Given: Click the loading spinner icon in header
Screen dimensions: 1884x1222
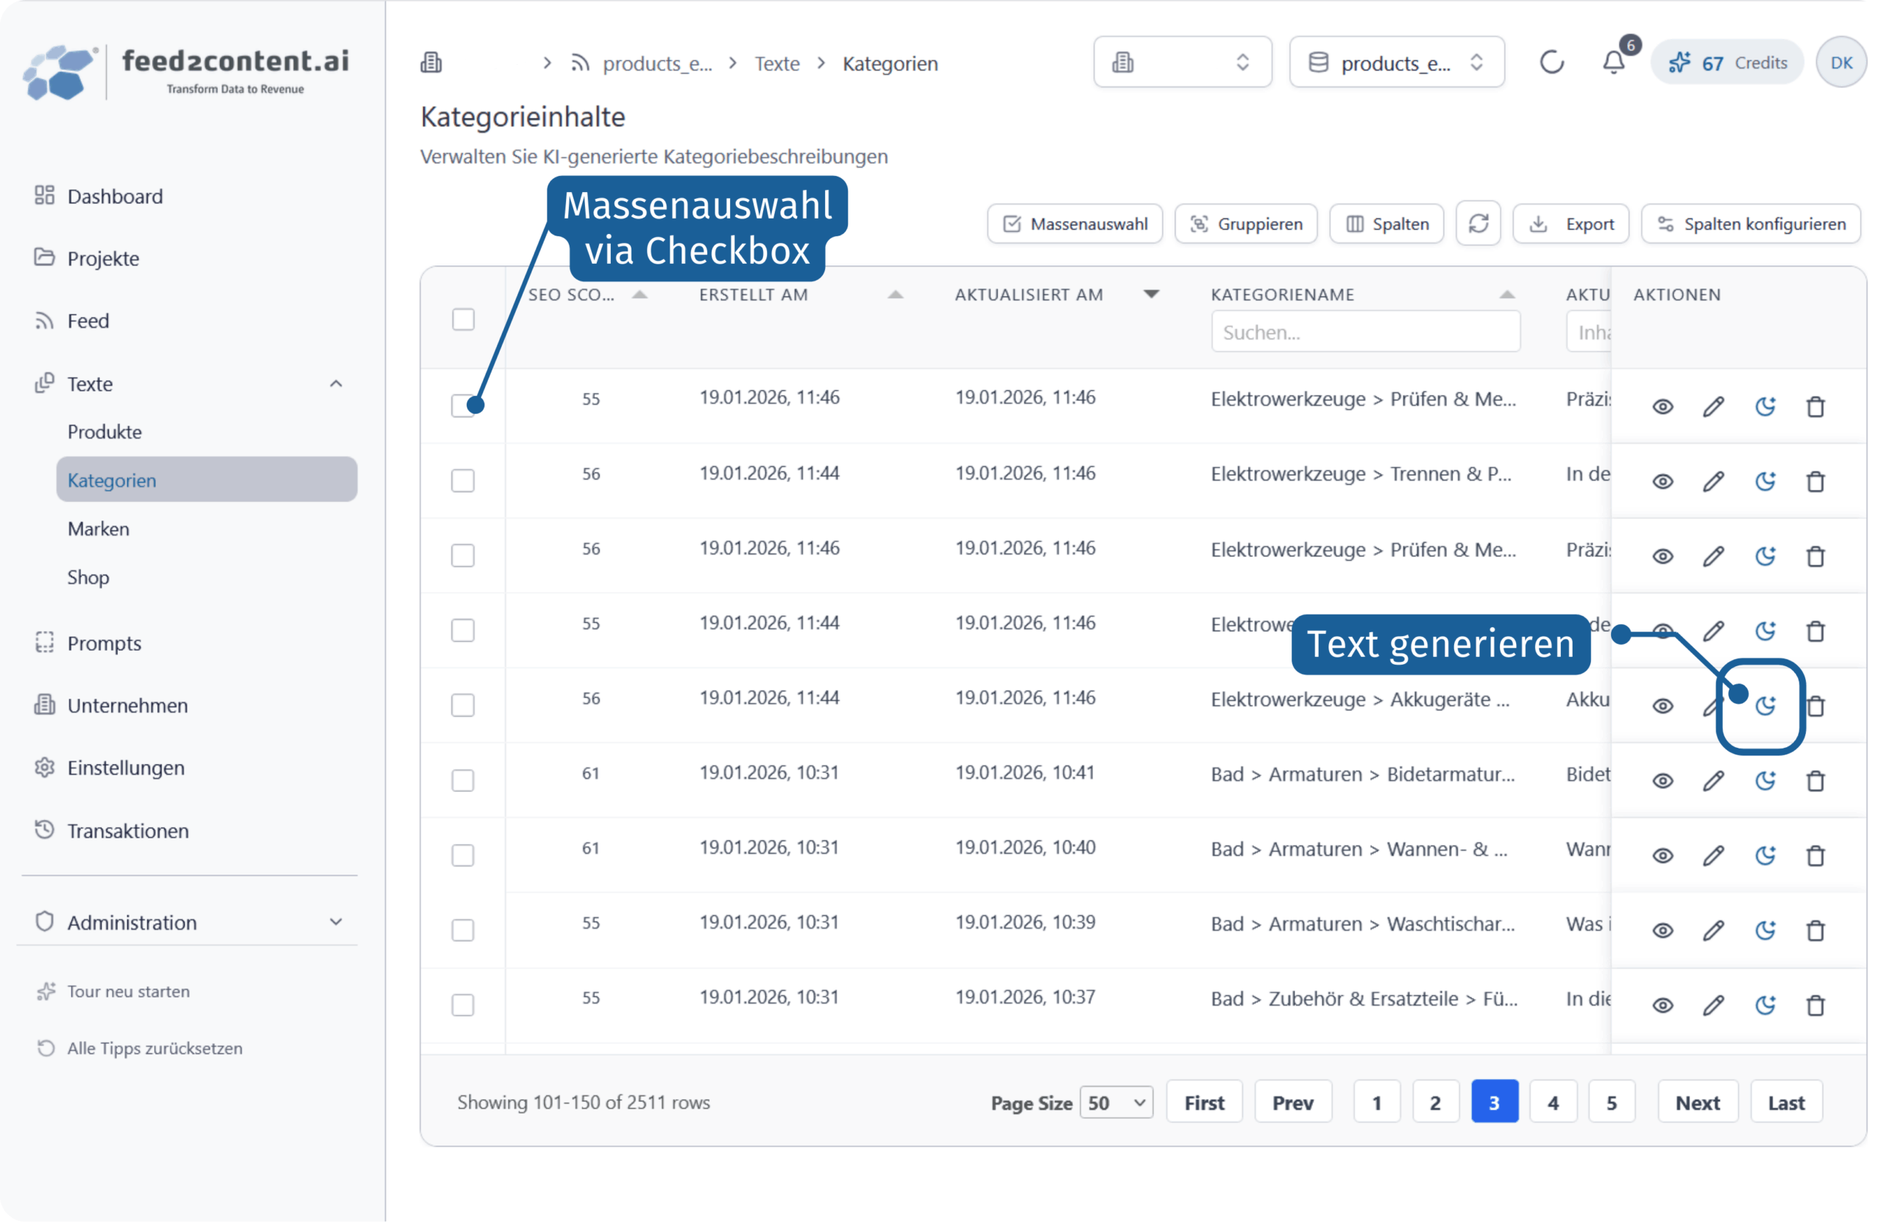Looking at the screenshot, I should coord(1551,63).
